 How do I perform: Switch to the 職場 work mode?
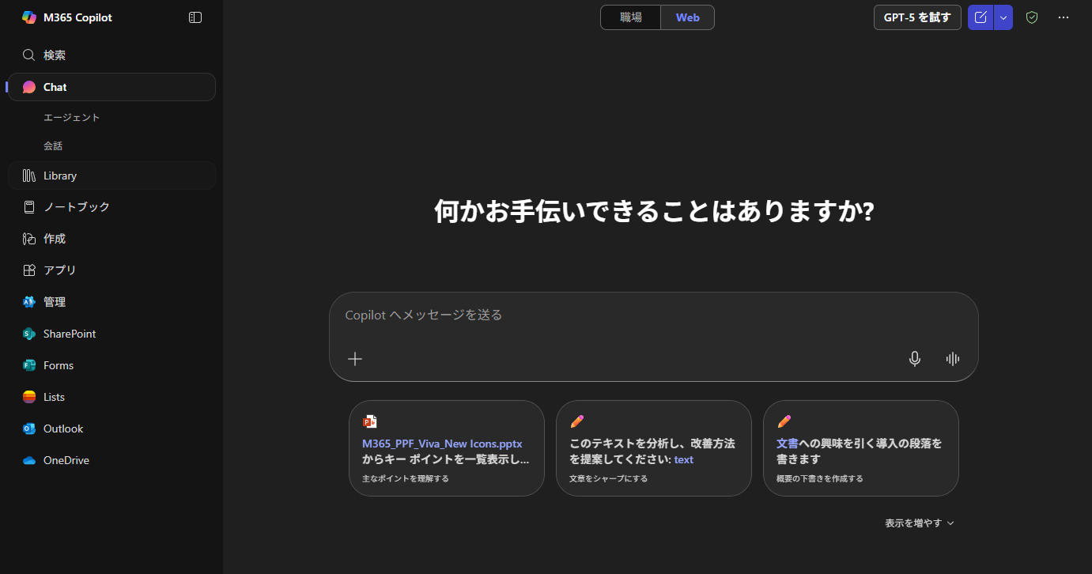tap(630, 17)
